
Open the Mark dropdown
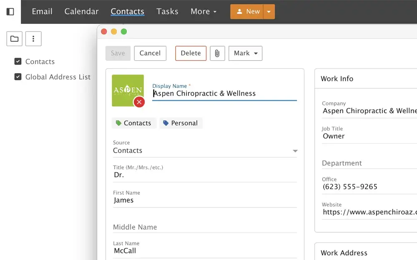[246, 53]
